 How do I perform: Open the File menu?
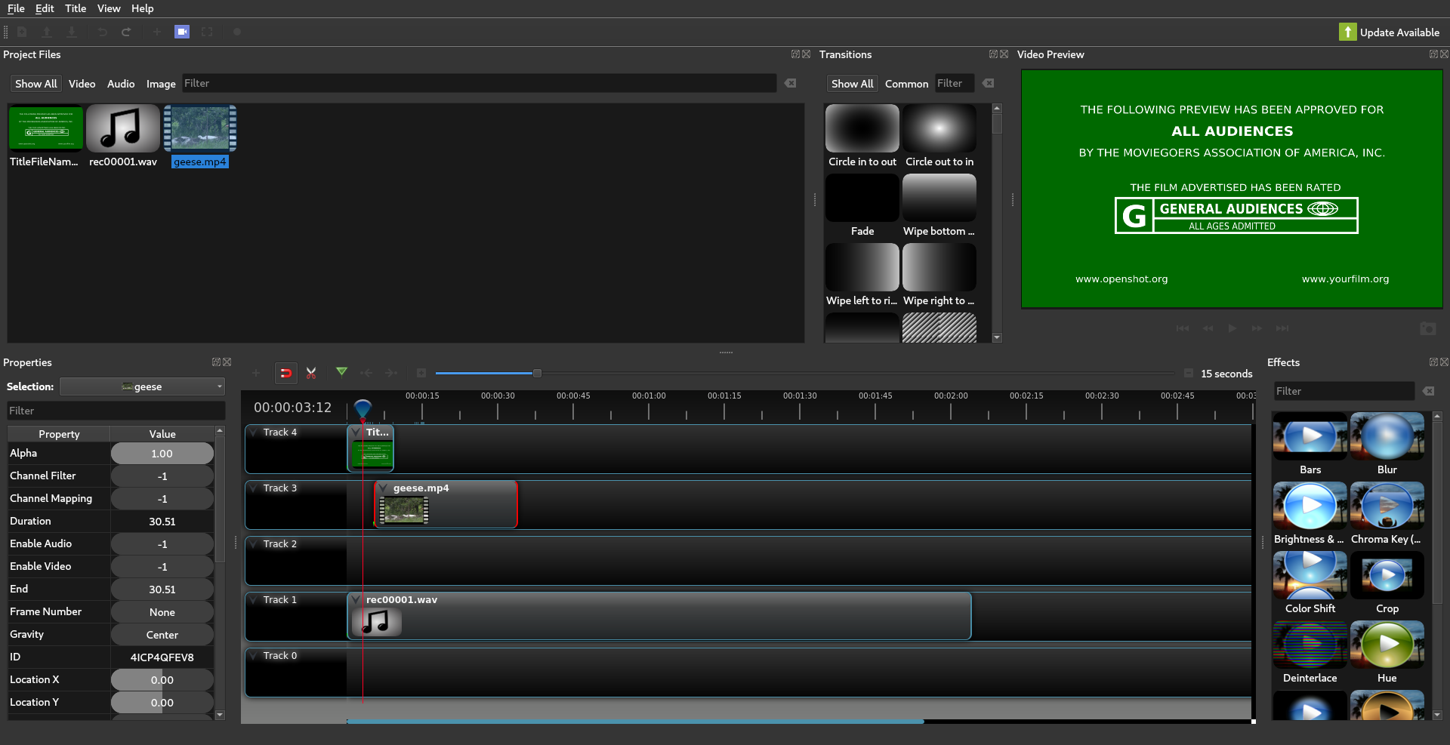point(16,8)
